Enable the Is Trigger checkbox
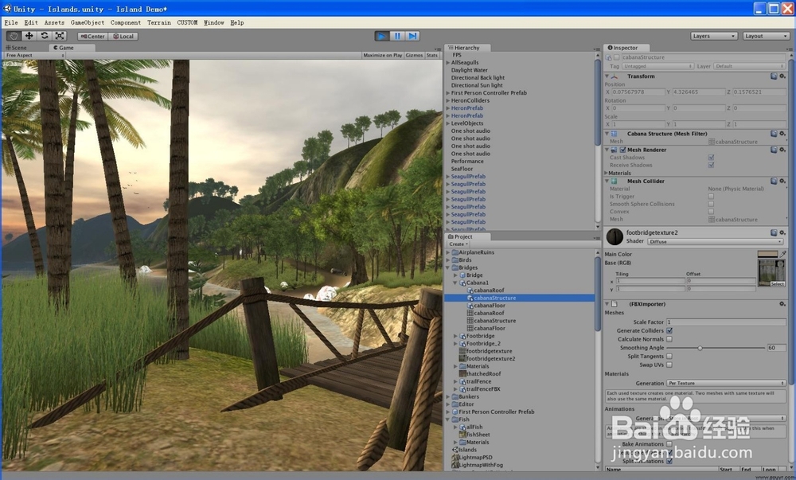The width and height of the screenshot is (796, 480). point(711,197)
